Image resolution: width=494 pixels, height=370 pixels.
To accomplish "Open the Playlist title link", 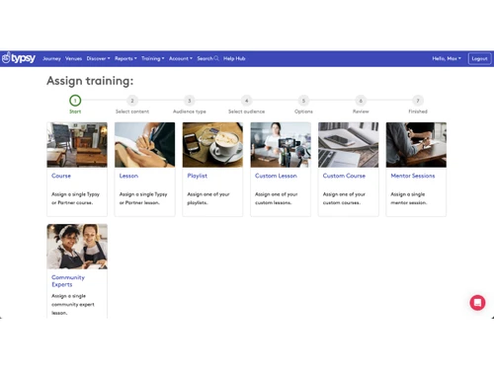I will coord(197,176).
